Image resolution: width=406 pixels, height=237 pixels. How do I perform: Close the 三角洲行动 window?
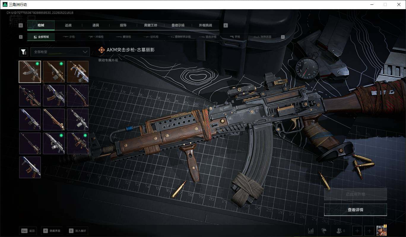399,4
